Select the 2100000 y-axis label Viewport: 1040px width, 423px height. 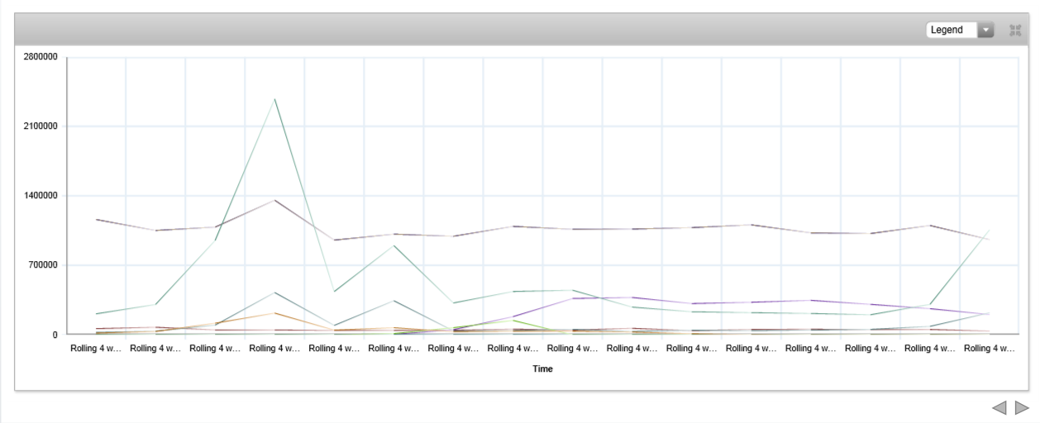point(40,126)
